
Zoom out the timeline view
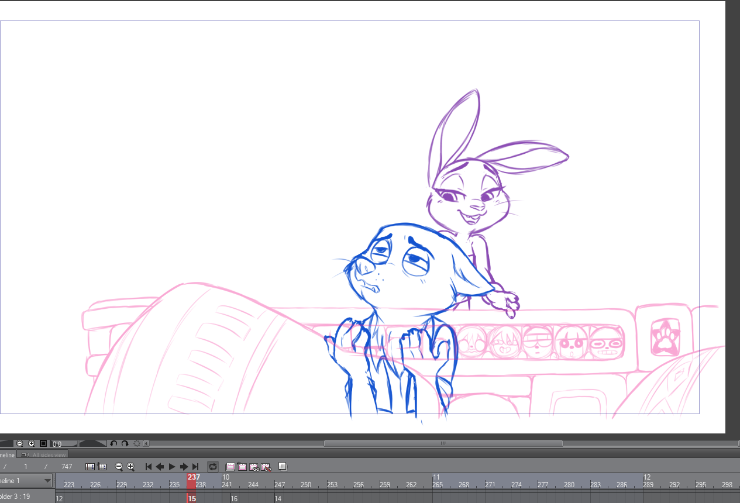(119, 467)
